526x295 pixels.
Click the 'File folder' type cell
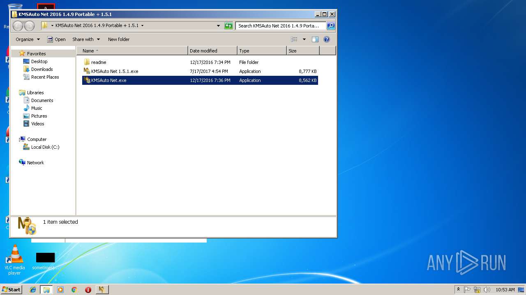249,62
